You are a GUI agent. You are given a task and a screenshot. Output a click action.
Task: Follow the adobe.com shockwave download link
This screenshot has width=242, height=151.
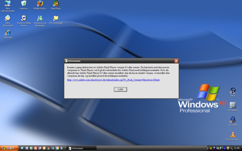point(113,80)
